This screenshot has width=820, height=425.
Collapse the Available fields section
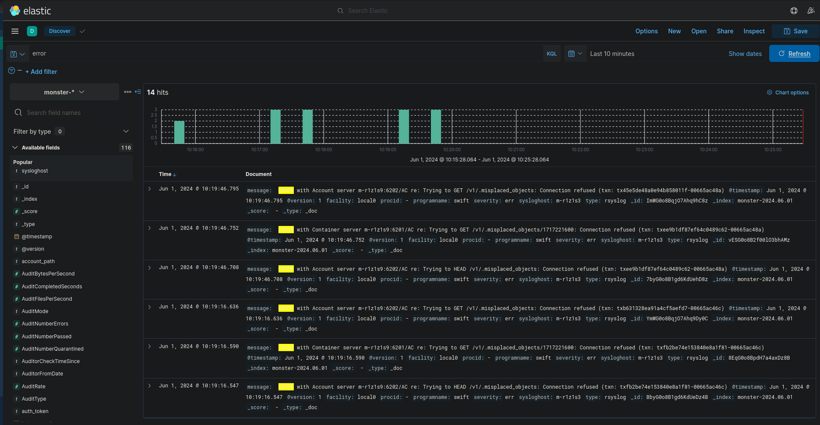(x=15, y=147)
